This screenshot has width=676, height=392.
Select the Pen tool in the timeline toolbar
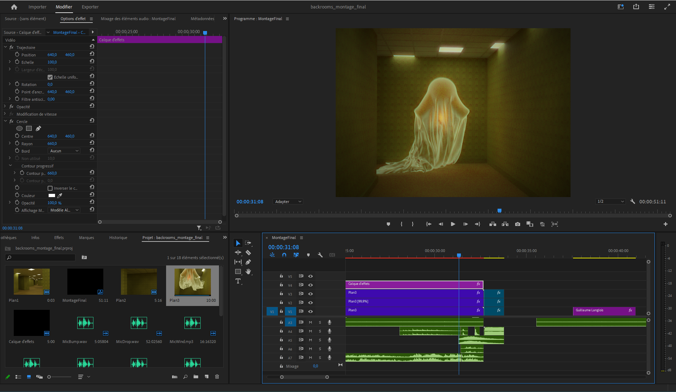point(248,262)
